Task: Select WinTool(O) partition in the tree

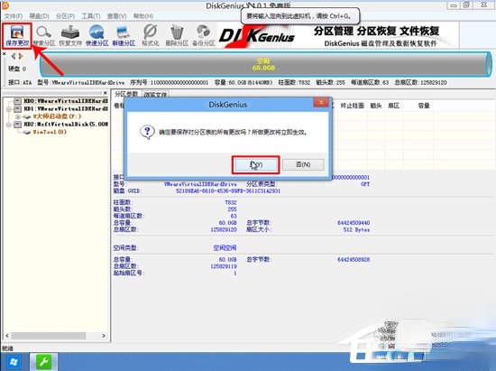Action: tap(50, 132)
